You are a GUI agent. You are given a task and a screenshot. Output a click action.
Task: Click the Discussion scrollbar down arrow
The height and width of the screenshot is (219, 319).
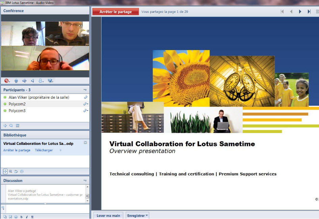pyautogui.click(x=87, y=201)
